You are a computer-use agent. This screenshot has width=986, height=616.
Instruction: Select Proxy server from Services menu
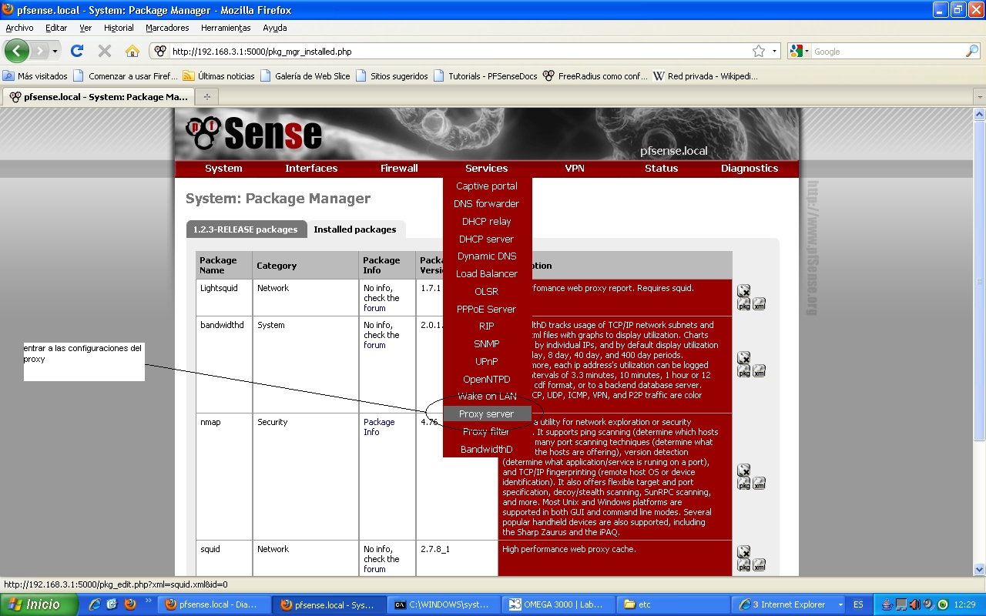click(486, 414)
